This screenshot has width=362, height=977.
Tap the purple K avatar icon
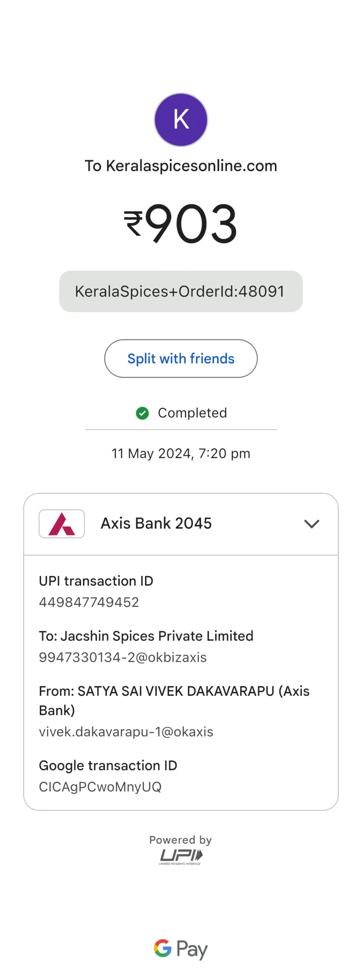[181, 120]
